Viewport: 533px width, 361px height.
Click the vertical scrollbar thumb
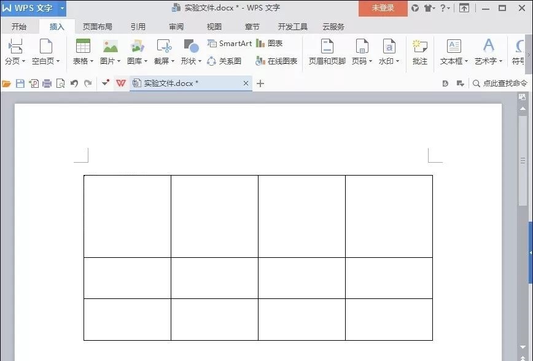pos(523,160)
